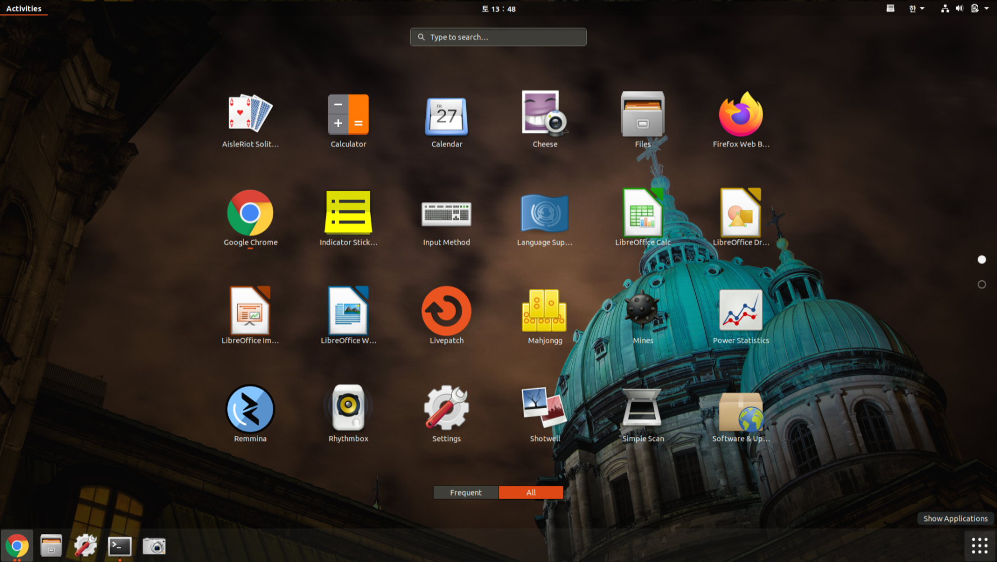Open Terminal from the dock
The height and width of the screenshot is (562, 997).
pyautogui.click(x=120, y=546)
